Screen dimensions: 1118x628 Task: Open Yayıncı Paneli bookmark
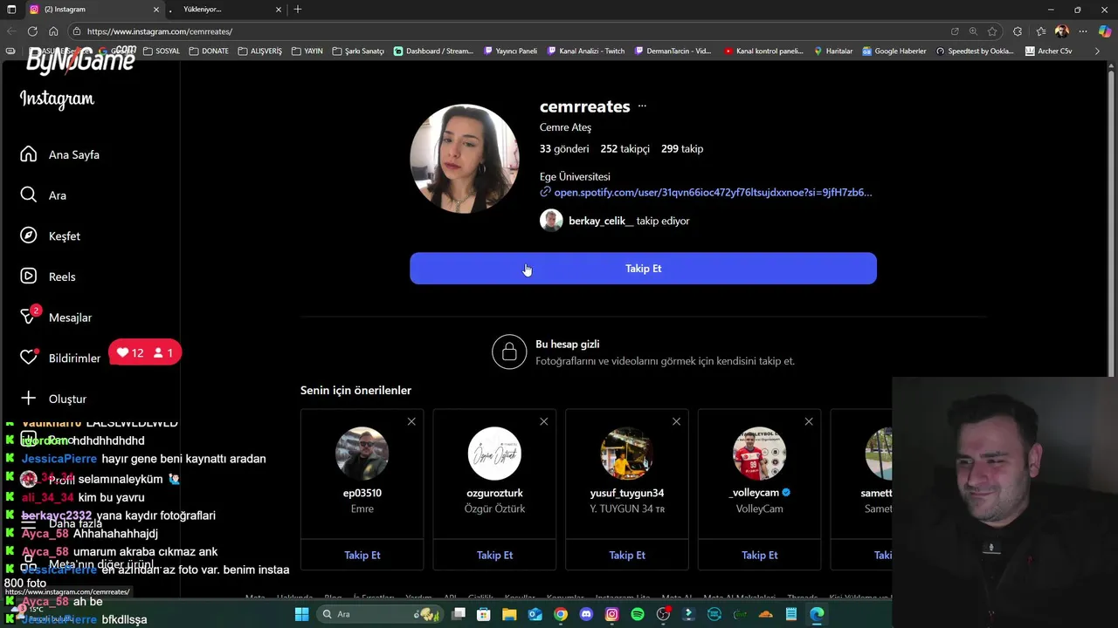click(510, 51)
